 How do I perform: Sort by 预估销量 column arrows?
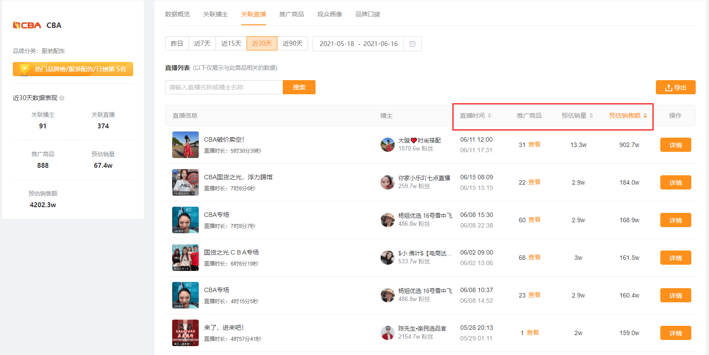591,116
